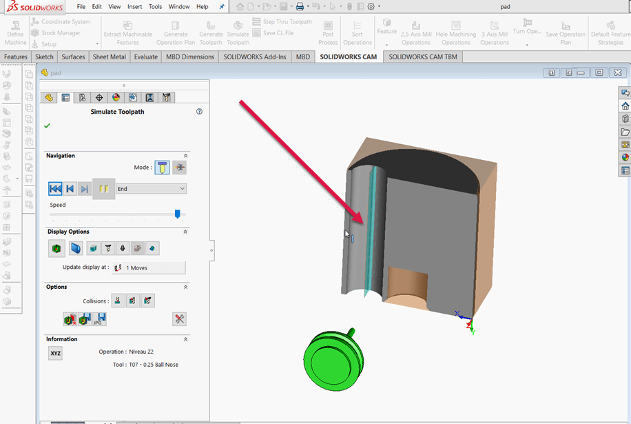Open simulation settings wrench-and-screwdriver icon

coord(180,319)
